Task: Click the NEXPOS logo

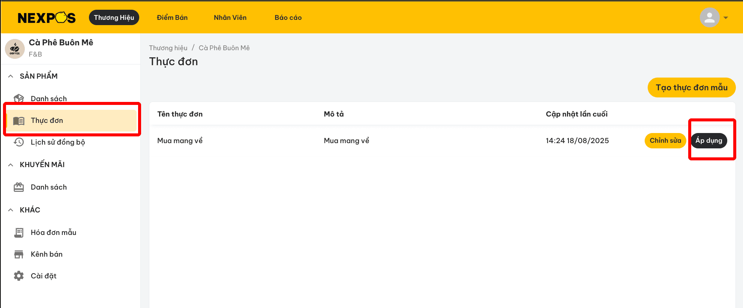Action: [x=47, y=18]
